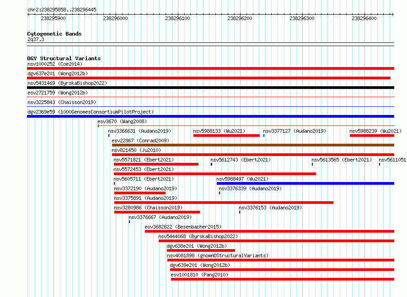The height and width of the screenshot is (297, 407).
Task: Click red esv3682822 (Besenbacher2015) bar
Action: click(270, 231)
